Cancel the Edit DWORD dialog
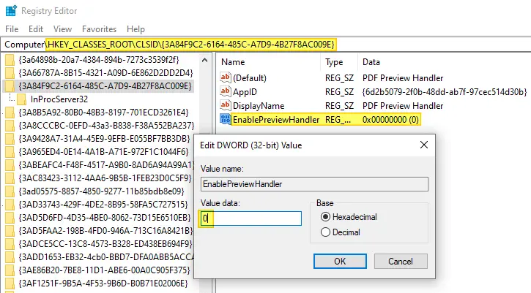The image size is (531, 293). [401, 262]
